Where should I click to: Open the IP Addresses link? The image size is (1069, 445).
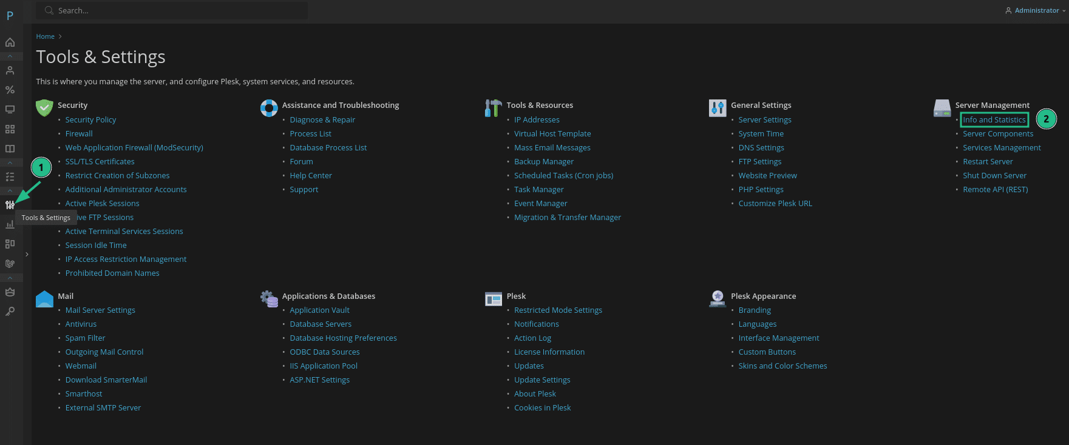pos(537,120)
